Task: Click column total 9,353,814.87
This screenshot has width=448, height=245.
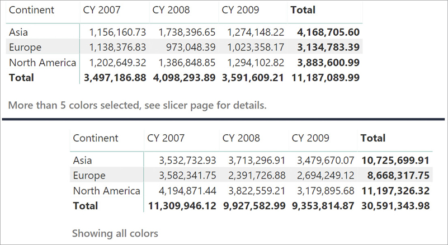Action: pos(323,206)
